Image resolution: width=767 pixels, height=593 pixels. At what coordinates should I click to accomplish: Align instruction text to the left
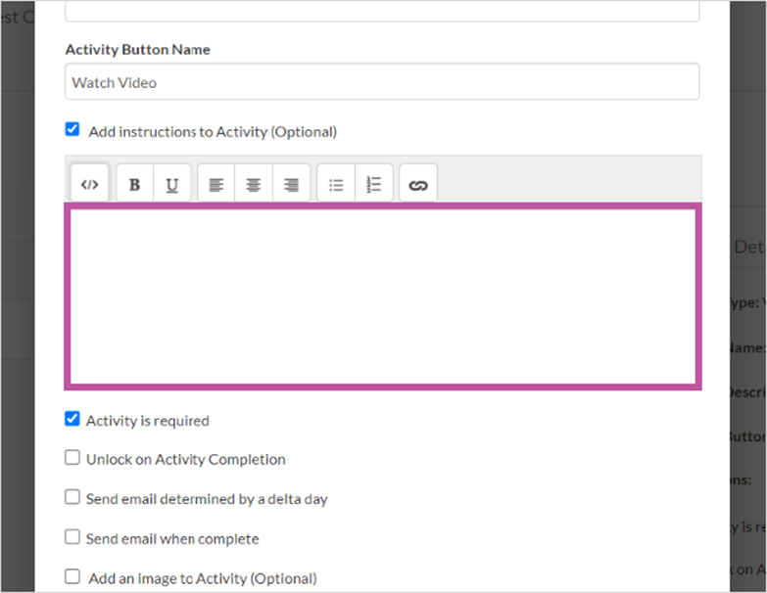click(216, 185)
